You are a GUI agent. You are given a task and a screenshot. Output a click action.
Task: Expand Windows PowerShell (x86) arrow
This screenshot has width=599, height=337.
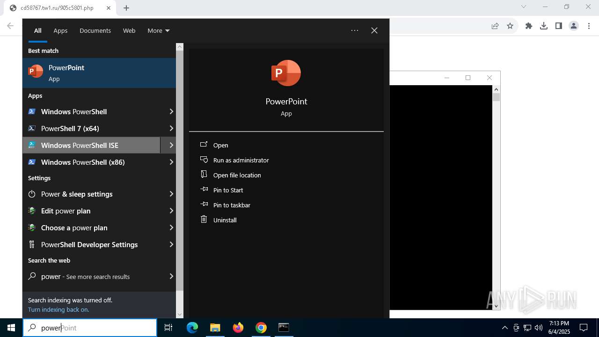(x=171, y=162)
